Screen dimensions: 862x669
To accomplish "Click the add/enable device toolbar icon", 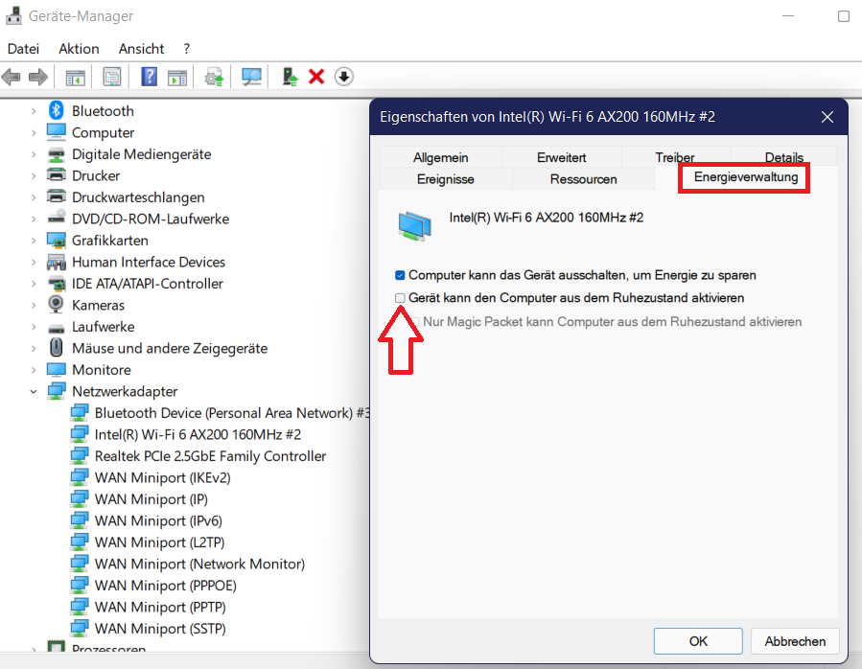I will 290,77.
